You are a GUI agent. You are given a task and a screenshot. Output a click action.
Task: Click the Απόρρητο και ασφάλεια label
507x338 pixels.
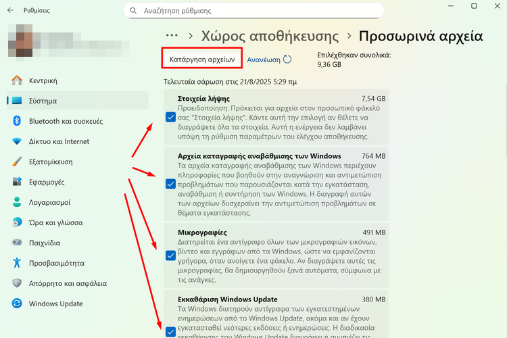coord(68,283)
